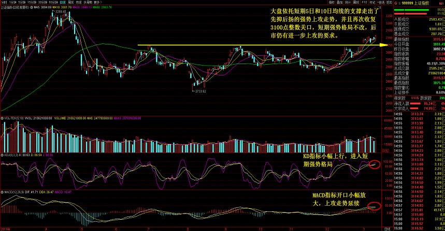Click the 日线 label at chart bottom-right

[x=387, y=229]
